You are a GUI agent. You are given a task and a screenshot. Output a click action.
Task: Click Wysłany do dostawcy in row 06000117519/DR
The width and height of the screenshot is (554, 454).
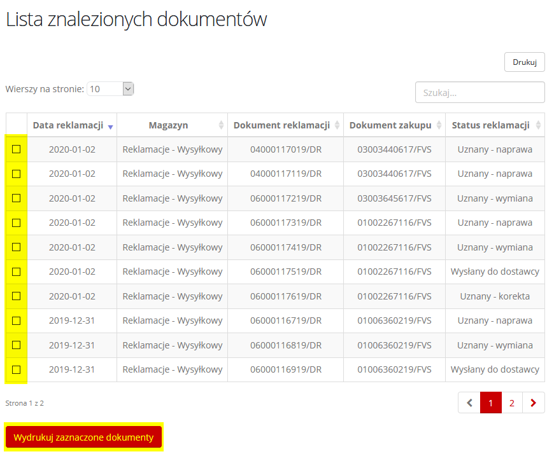pyautogui.click(x=495, y=272)
